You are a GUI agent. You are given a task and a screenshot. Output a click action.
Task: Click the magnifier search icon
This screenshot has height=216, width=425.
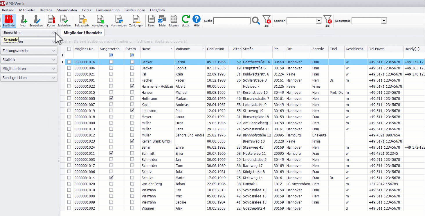(x=256, y=21)
